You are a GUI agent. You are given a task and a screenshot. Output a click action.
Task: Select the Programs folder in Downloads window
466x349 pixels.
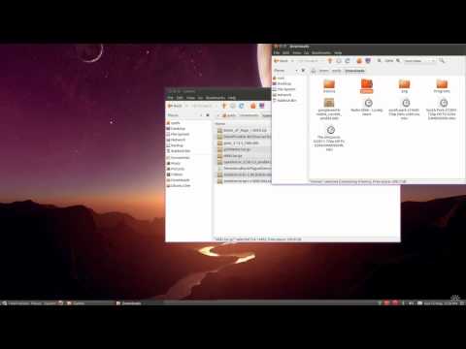click(x=442, y=86)
